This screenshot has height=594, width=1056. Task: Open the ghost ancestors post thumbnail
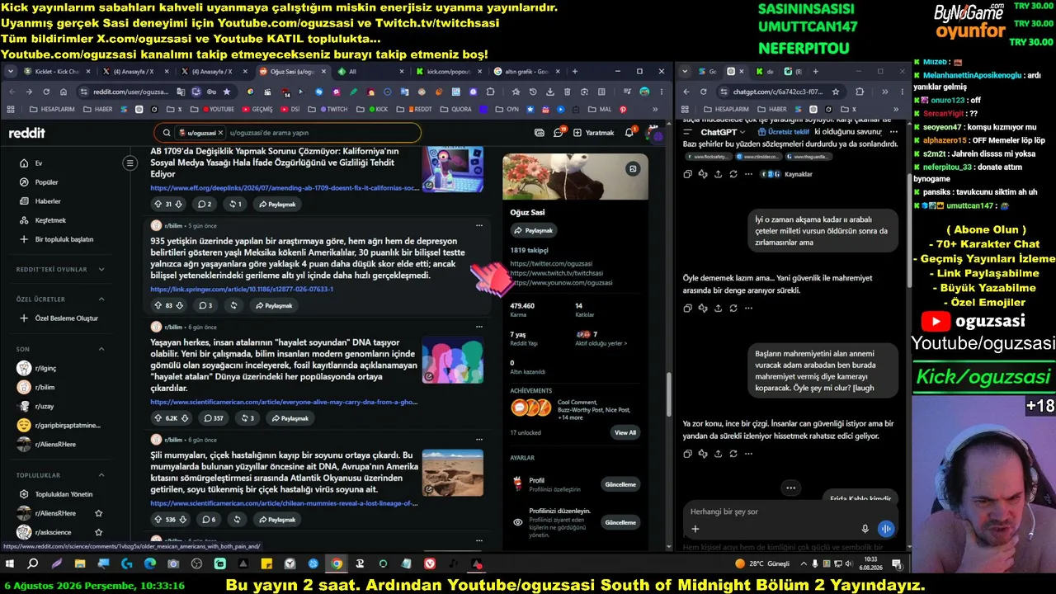pos(452,360)
